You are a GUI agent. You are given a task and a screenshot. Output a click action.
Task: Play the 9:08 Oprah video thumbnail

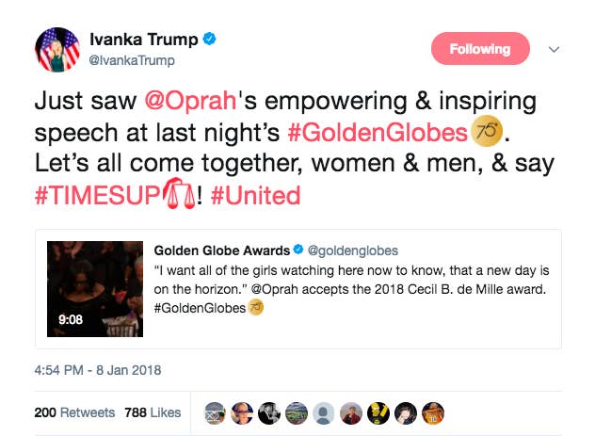[x=95, y=289]
